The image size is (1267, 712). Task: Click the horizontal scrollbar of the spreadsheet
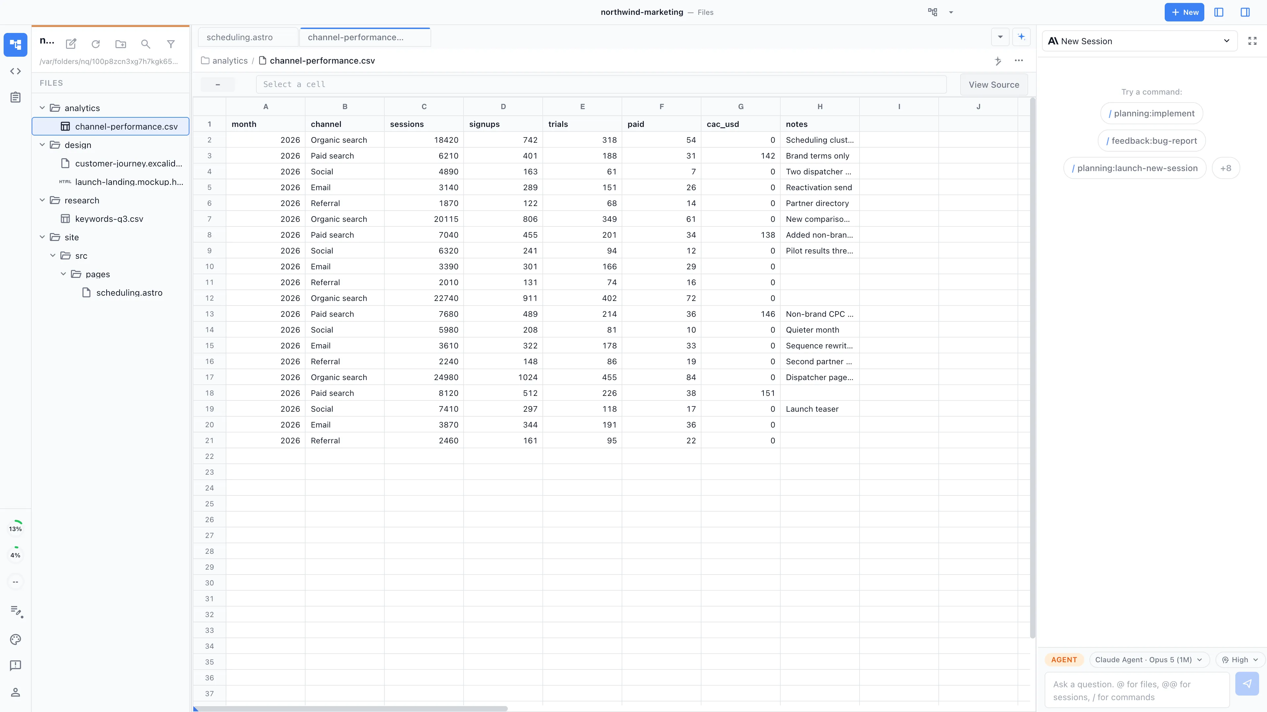point(352,709)
